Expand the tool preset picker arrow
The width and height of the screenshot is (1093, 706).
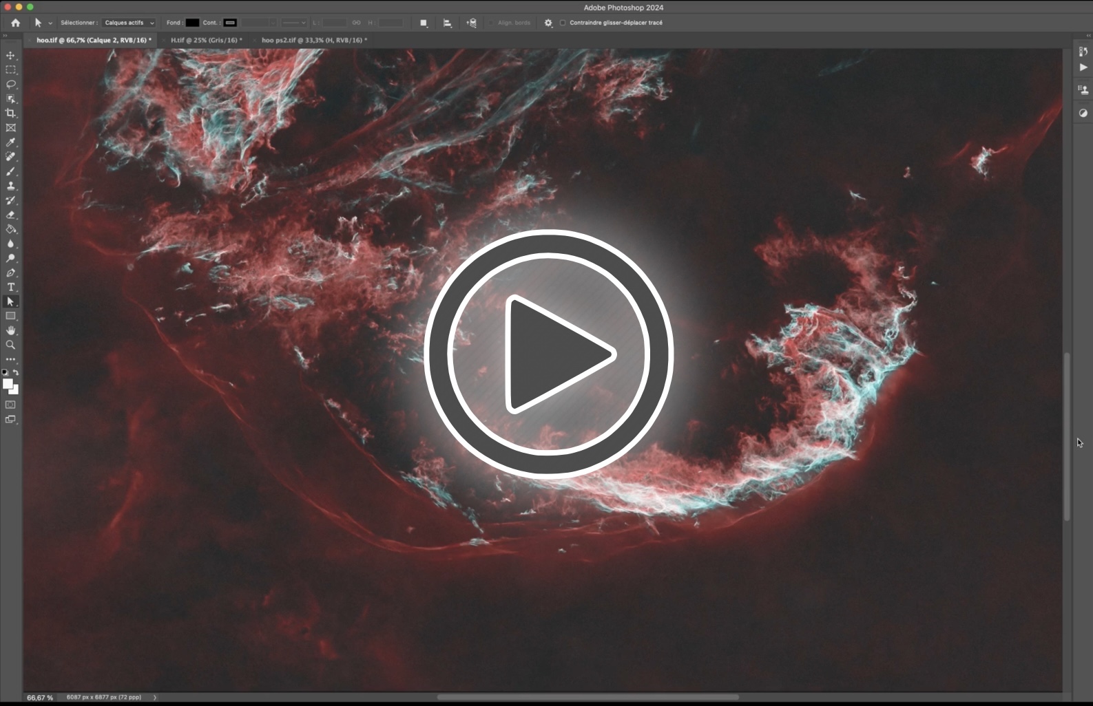(x=50, y=23)
